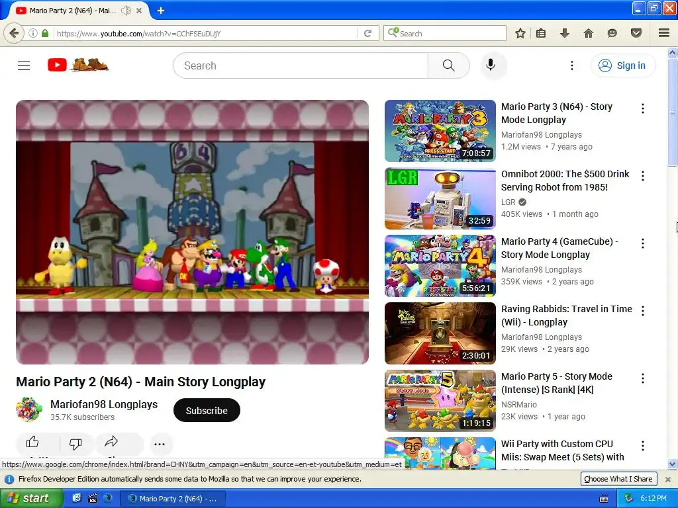
Task: Click the YouTube magnifier search button
Action: (449, 65)
